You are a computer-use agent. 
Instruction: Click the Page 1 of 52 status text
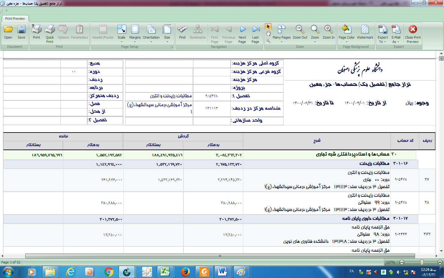tap(11, 262)
